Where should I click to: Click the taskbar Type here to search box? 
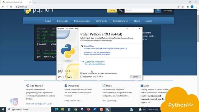click(28, 109)
